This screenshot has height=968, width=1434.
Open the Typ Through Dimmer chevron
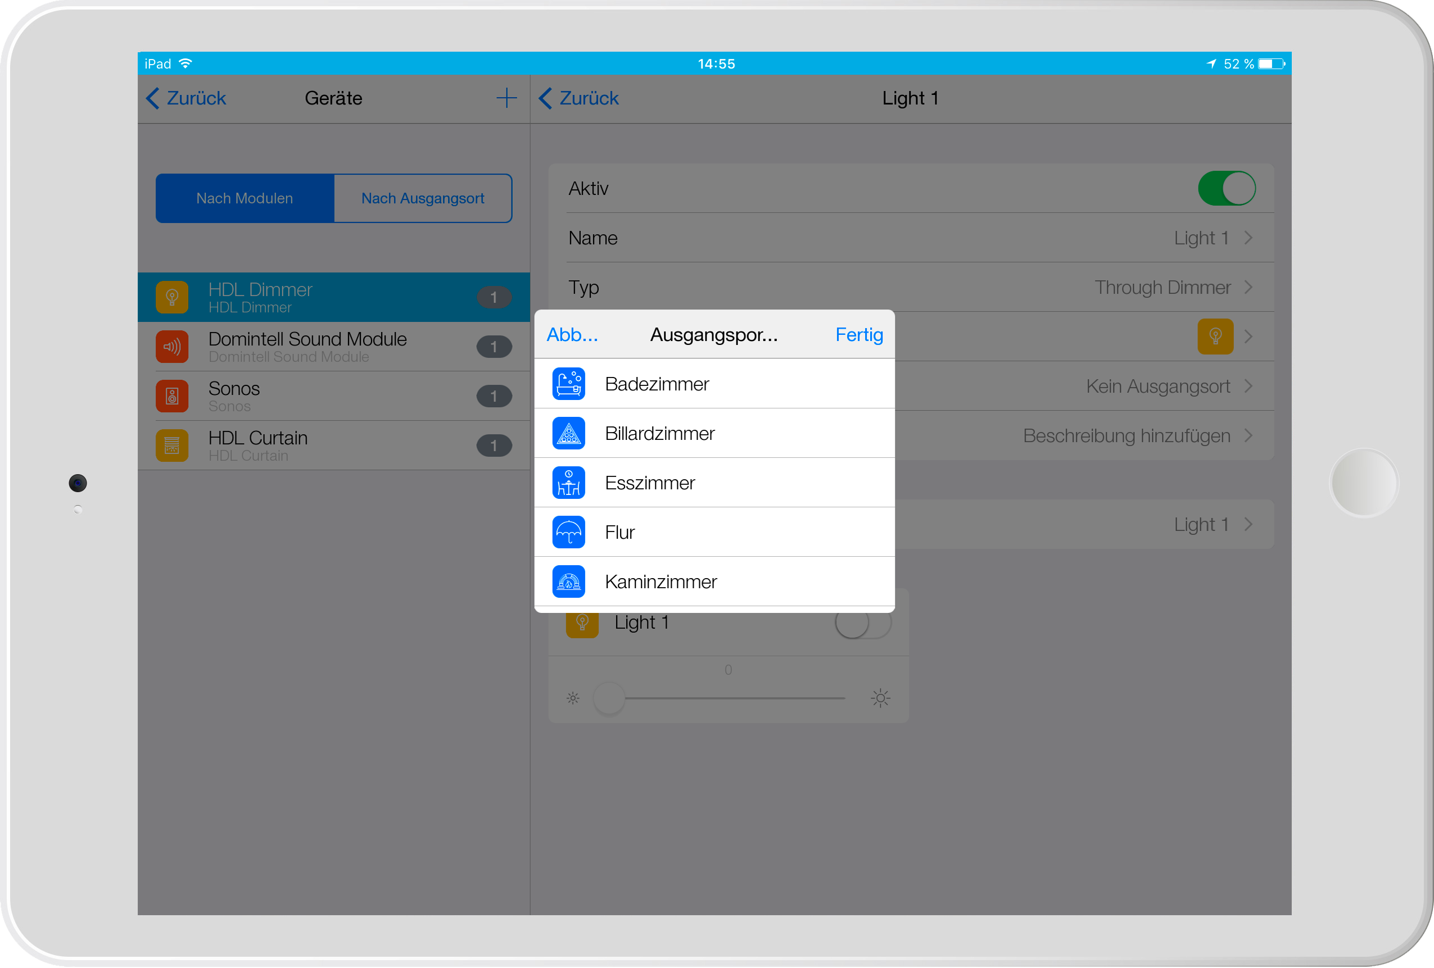1248,287
